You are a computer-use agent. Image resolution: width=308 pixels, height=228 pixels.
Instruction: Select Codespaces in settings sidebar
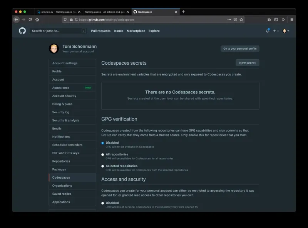(72, 178)
